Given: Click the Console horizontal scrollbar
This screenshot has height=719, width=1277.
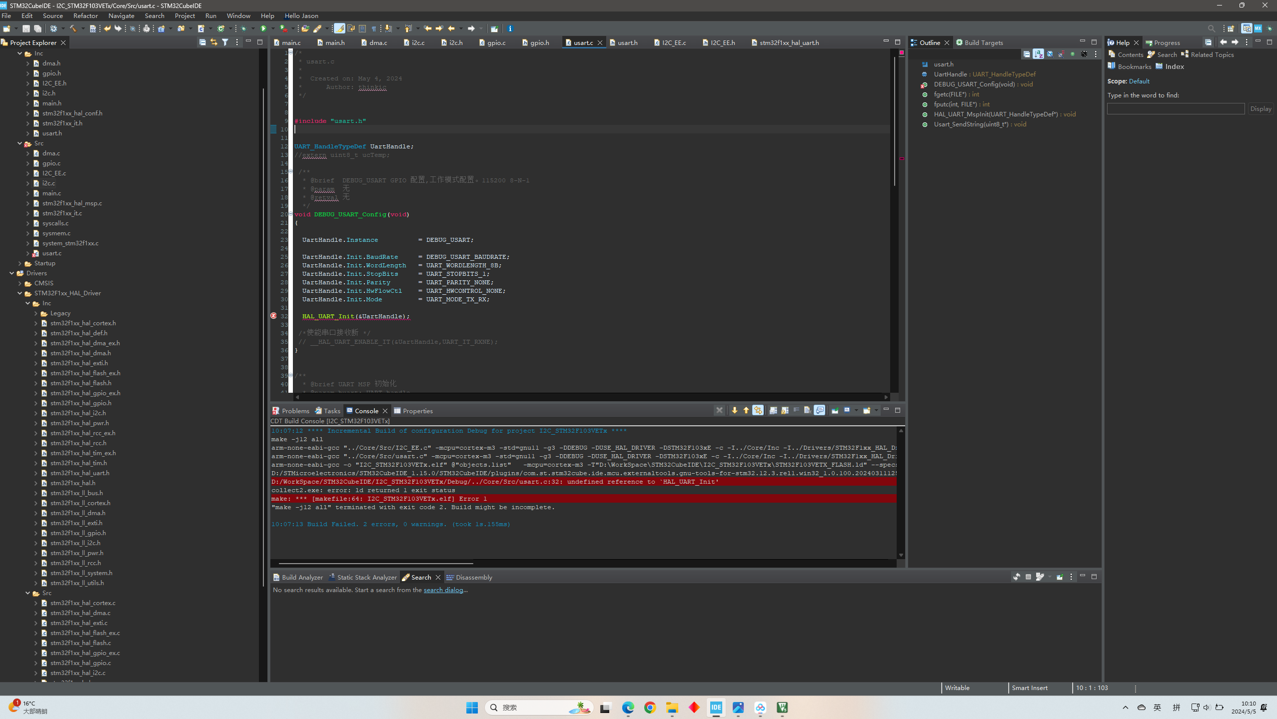Looking at the screenshot, I should click(375, 563).
